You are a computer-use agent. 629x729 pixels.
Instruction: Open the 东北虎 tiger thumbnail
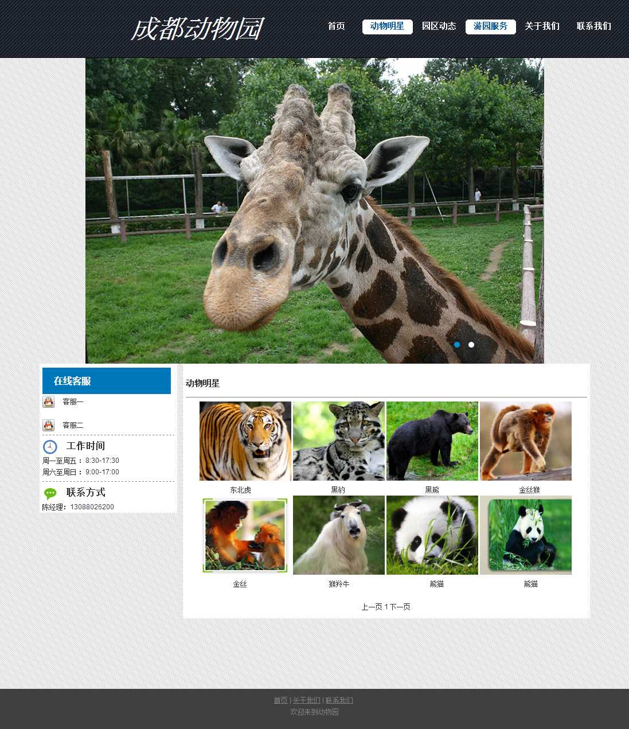tap(245, 440)
